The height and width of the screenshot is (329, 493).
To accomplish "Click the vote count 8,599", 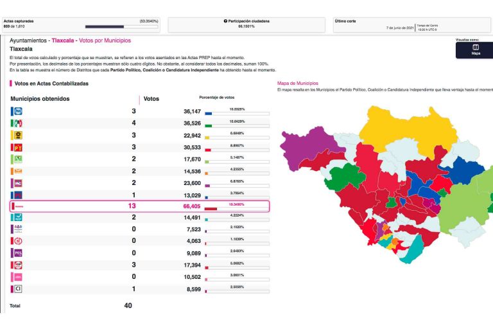I will pyautogui.click(x=194, y=289).
